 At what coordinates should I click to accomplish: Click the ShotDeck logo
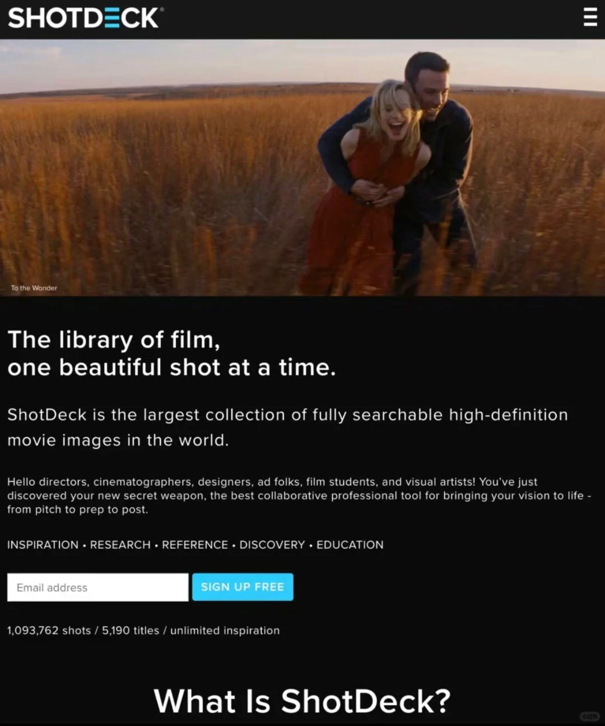click(x=83, y=18)
